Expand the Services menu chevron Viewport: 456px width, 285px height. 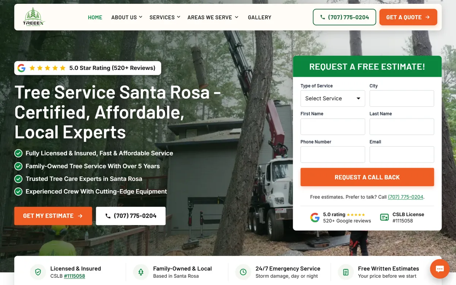179,17
